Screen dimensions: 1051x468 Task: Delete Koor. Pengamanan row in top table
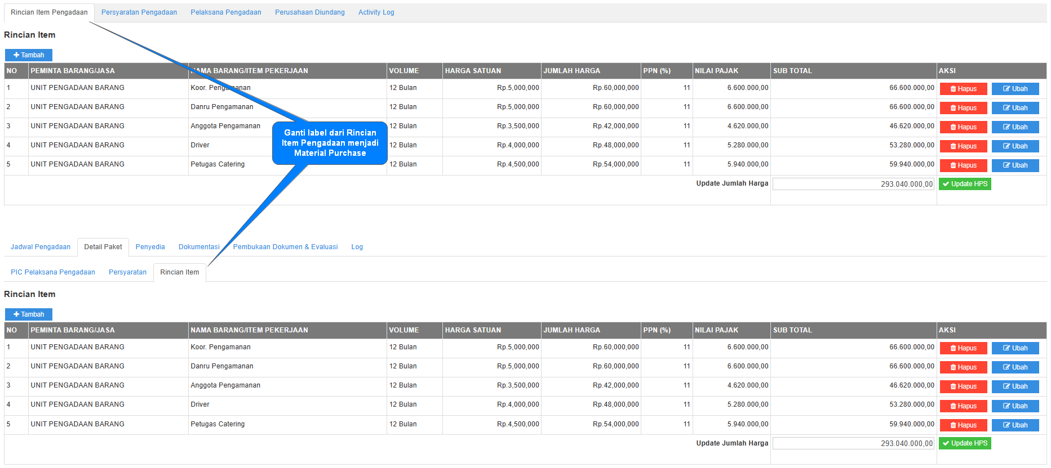pyautogui.click(x=963, y=89)
